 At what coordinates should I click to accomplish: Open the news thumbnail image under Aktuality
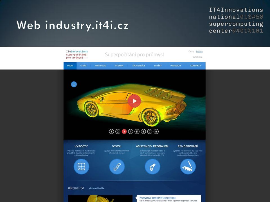(x=100, y=199)
